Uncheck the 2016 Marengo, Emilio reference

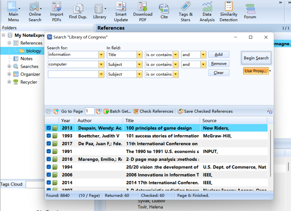48,159
